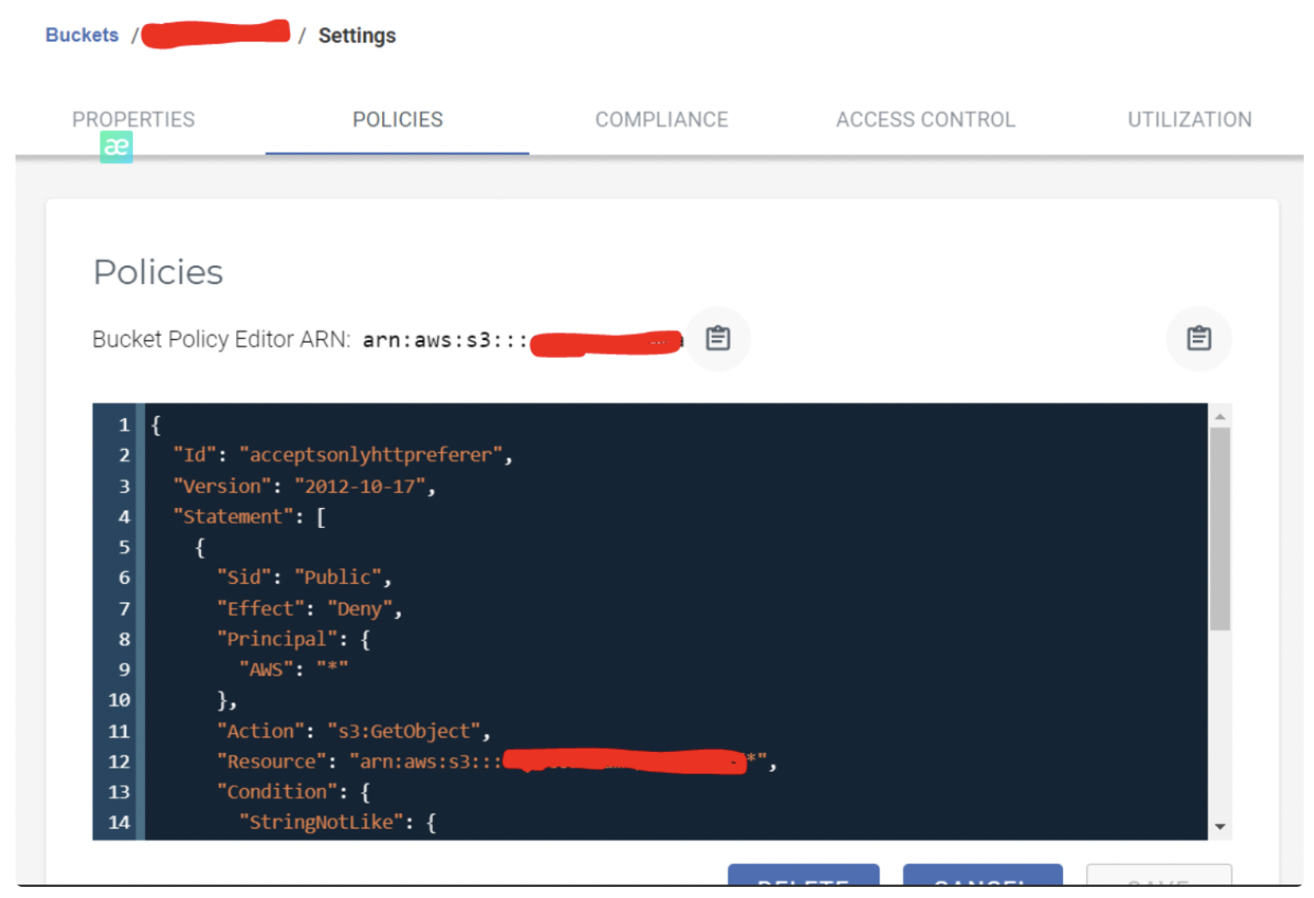Select the Policies tab

398,119
